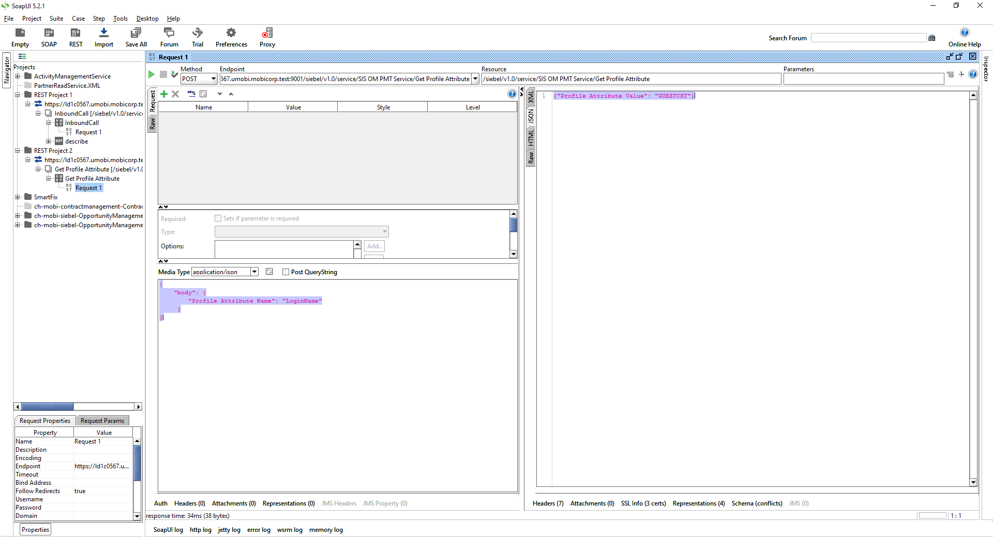Collapse REST Project 2 tree node
The image size is (993, 537).
(17, 151)
